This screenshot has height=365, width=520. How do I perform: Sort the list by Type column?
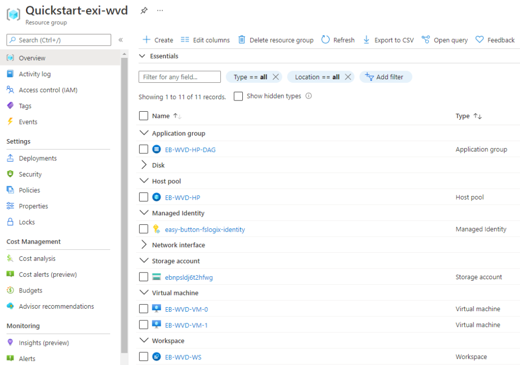point(469,116)
